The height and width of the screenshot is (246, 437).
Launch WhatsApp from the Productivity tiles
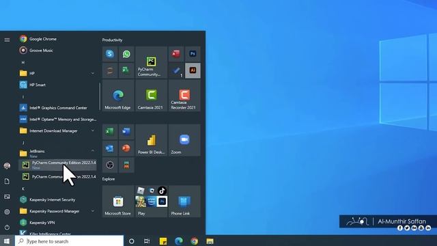(x=126, y=54)
